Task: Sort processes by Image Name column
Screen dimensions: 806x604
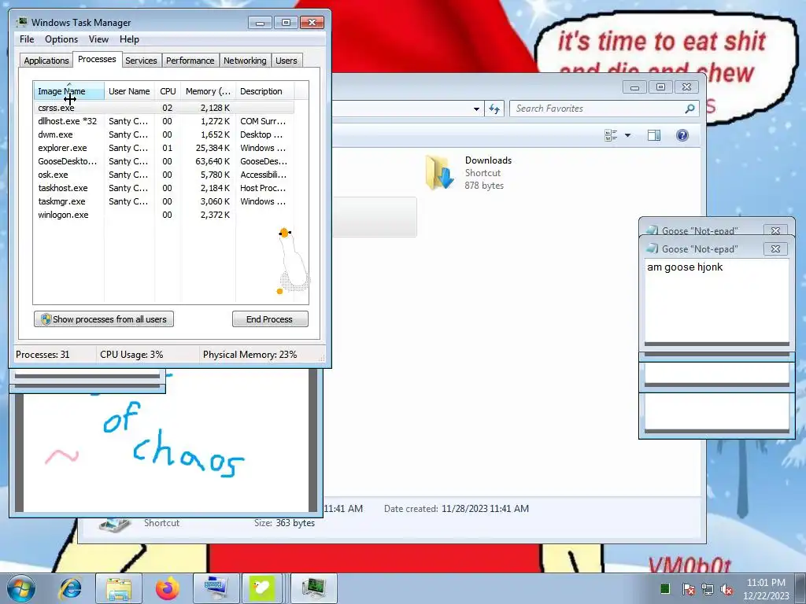Action: point(69,91)
